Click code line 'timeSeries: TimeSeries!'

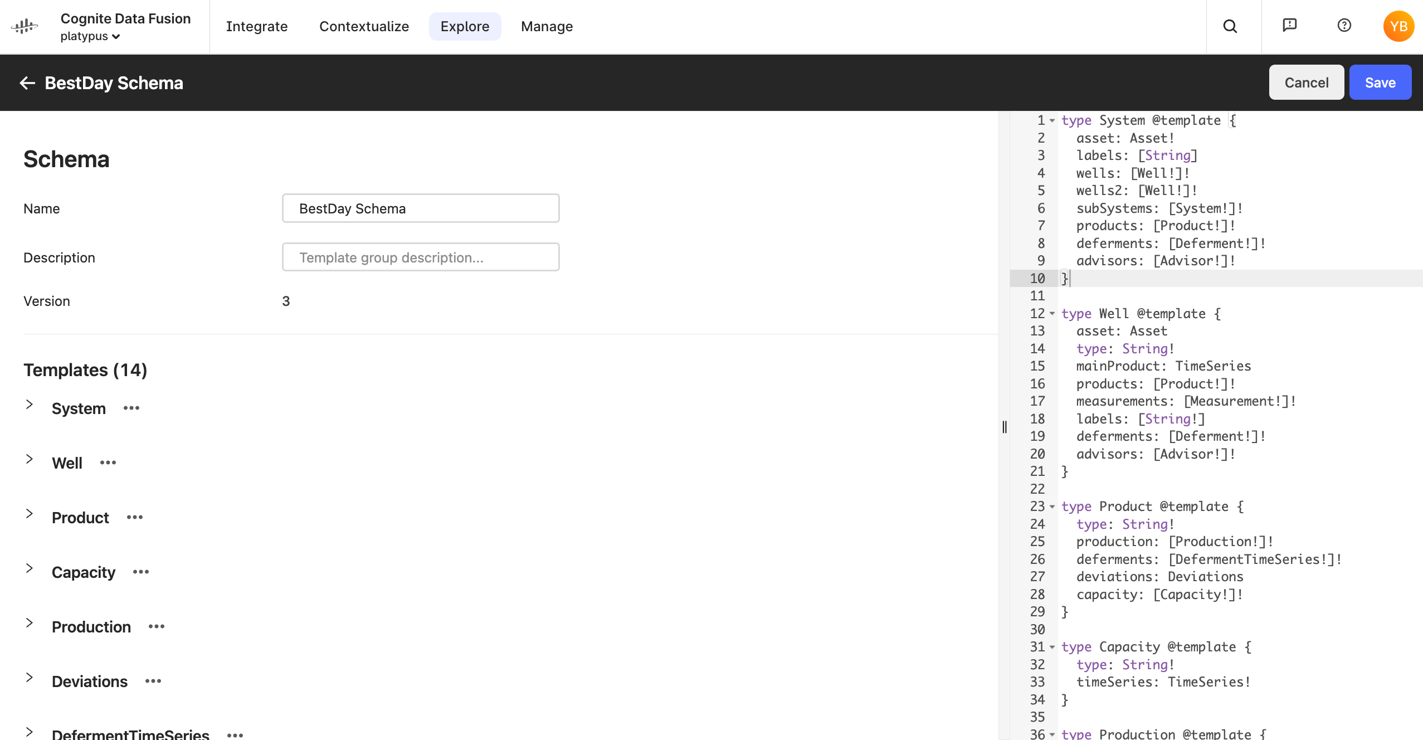coord(1163,682)
